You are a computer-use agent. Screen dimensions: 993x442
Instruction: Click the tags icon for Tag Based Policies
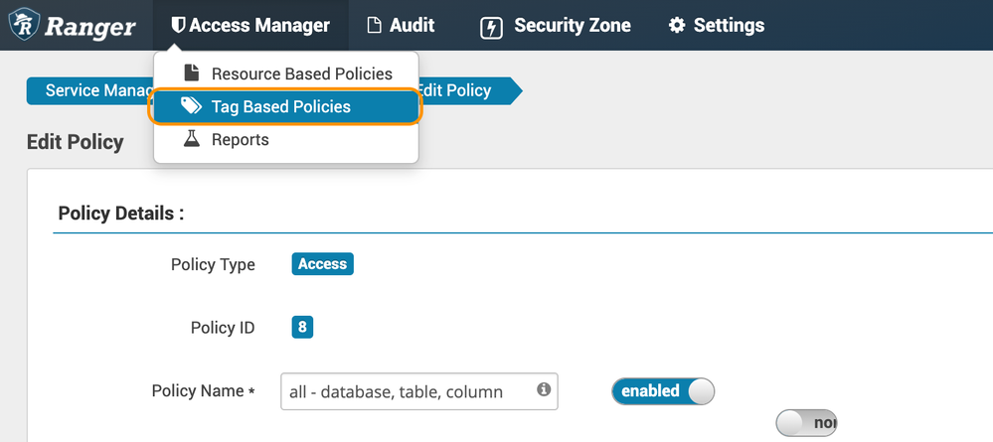[x=192, y=106]
